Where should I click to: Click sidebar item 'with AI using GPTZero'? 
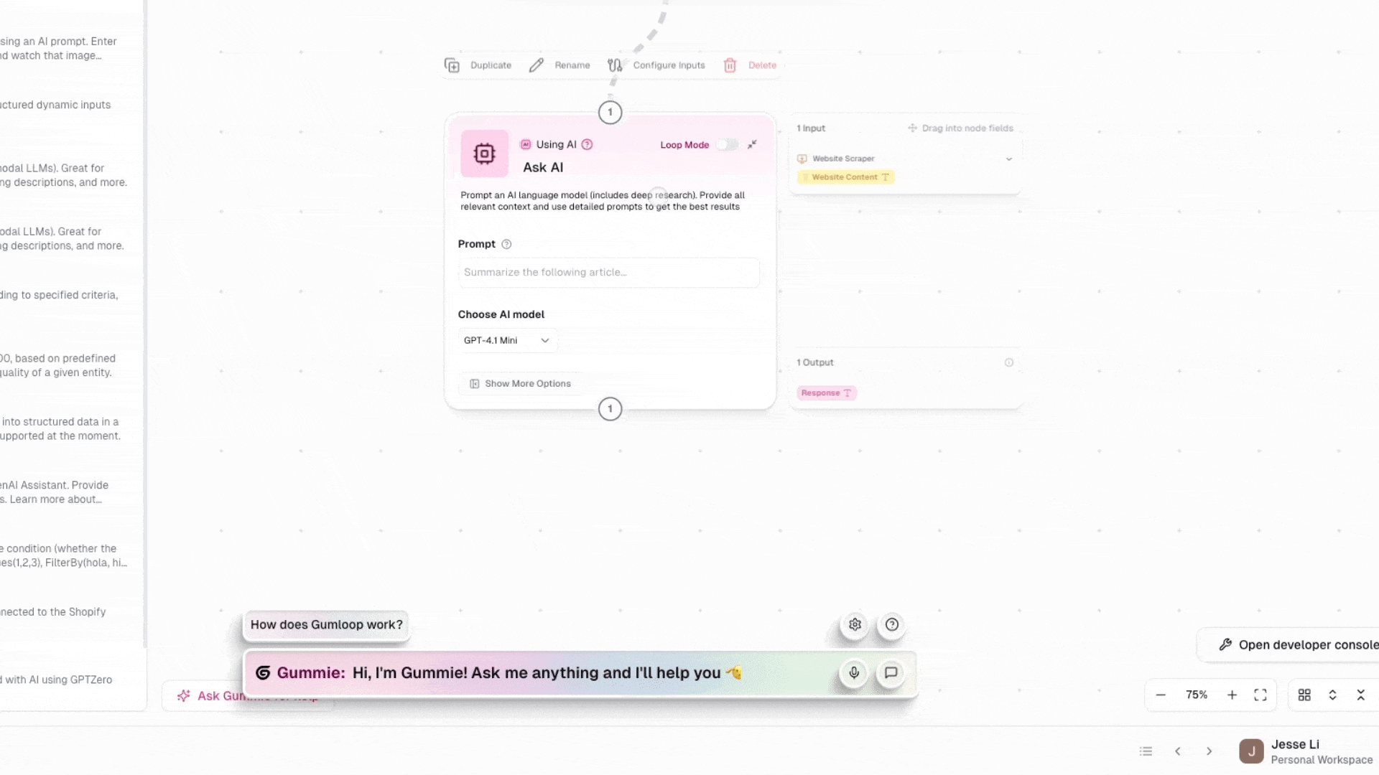(56, 680)
